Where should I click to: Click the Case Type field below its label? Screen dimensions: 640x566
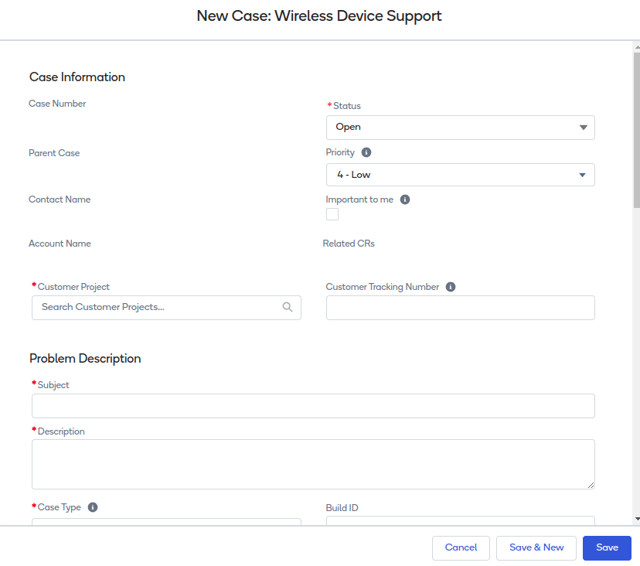point(166,522)
